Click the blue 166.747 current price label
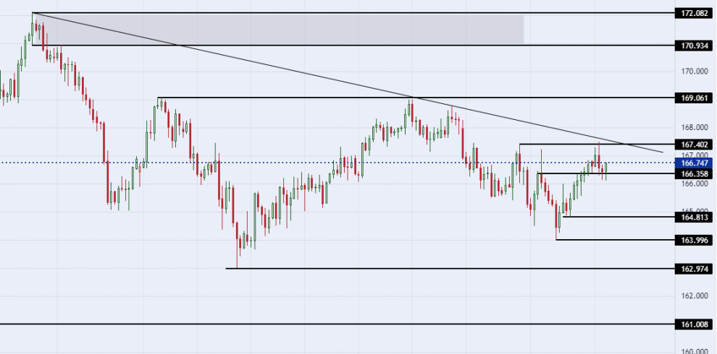Image resolution: width=717 pixels, height=354 pixels. [693, 163]
